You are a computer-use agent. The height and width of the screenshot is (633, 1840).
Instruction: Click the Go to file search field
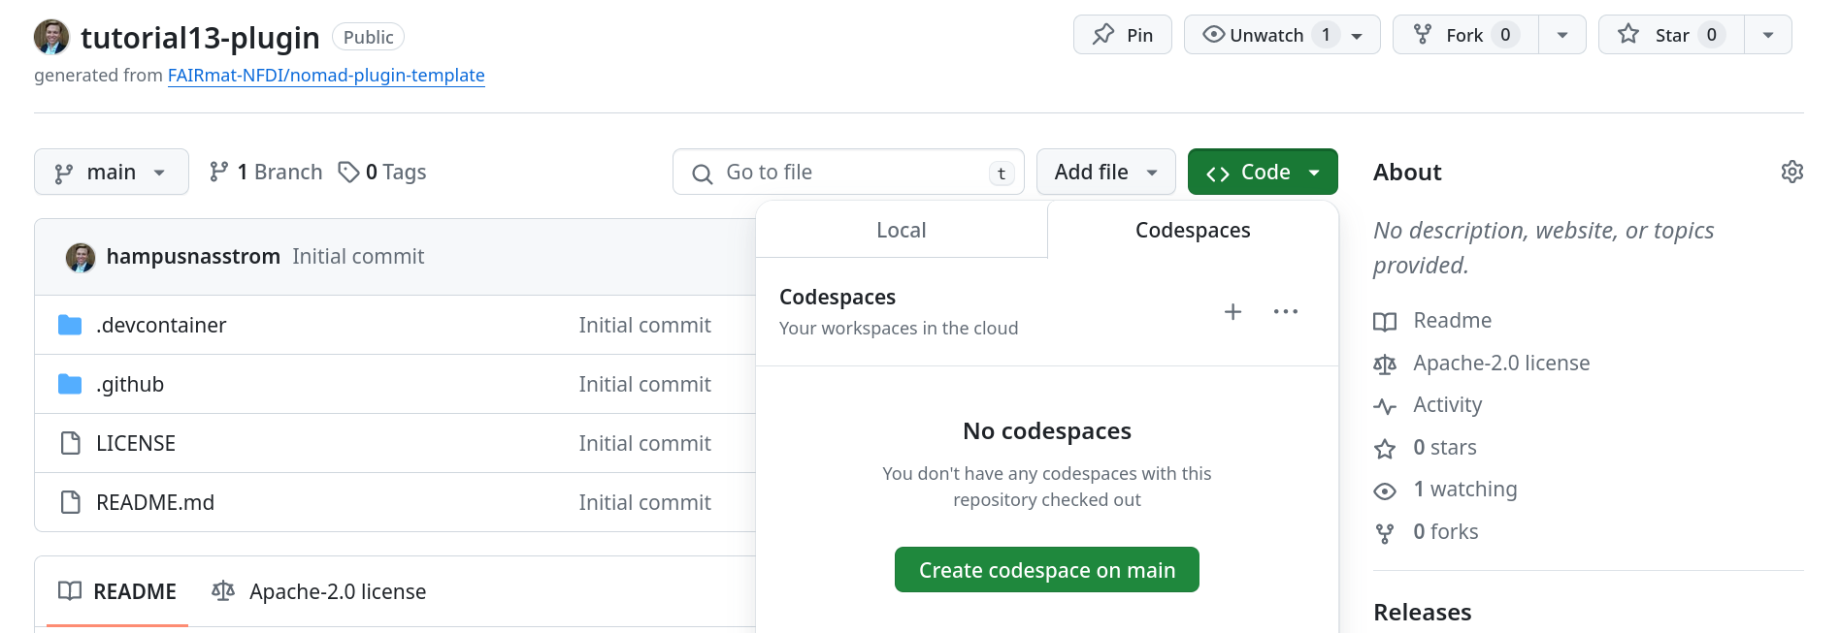click(x=847, y=172)
